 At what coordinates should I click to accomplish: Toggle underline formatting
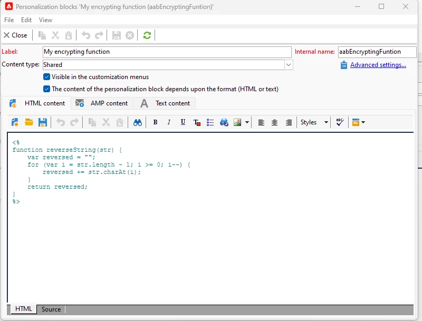pos(183,122)
